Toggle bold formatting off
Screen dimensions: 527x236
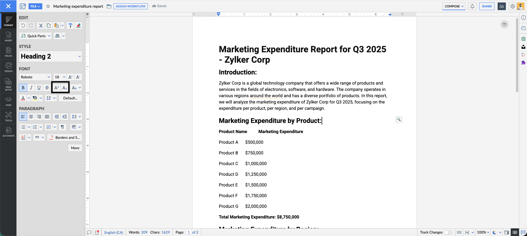click(23, 88)
